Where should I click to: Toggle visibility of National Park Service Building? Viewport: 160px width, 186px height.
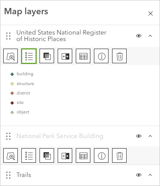(x=139, y=136)
